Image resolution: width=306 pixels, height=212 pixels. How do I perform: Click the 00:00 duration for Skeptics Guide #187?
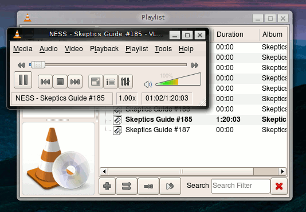click(225, 130)
